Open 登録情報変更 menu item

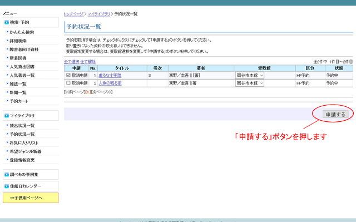(22, 160)
